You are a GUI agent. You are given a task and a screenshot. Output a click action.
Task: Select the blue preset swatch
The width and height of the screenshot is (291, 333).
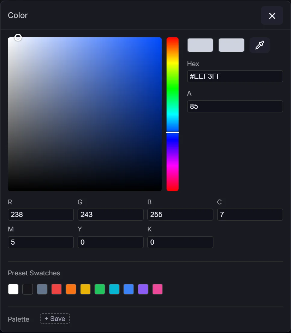coord(129,289)
